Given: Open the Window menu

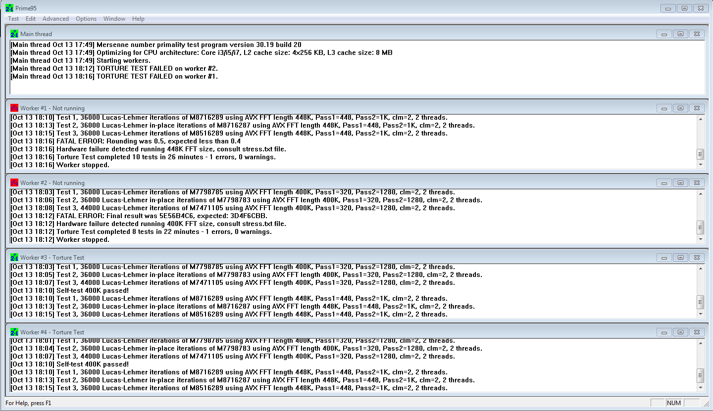Looking at the screenshot, I should tap(114, 19).
